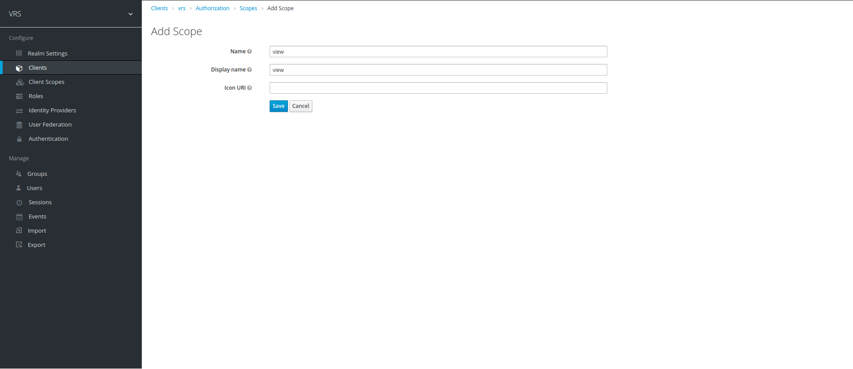Click the Client Scopes cubes icon
The width and height of the screenshot is (853, 369).
click(20, 82)
